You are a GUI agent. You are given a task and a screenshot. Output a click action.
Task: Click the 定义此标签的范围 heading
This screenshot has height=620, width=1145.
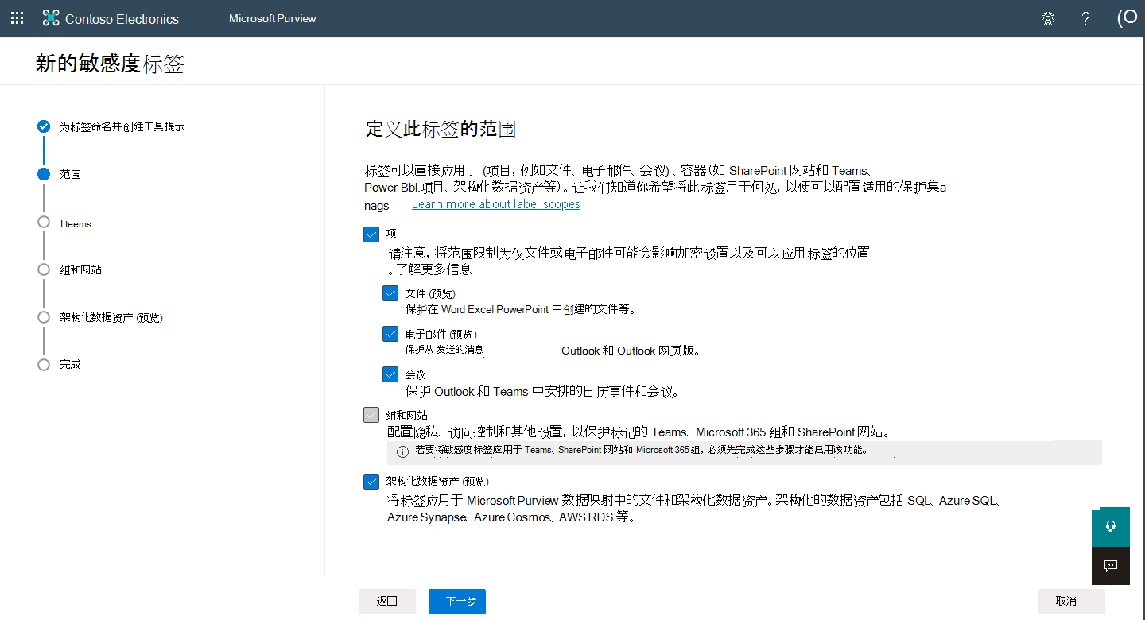[441, 130]
